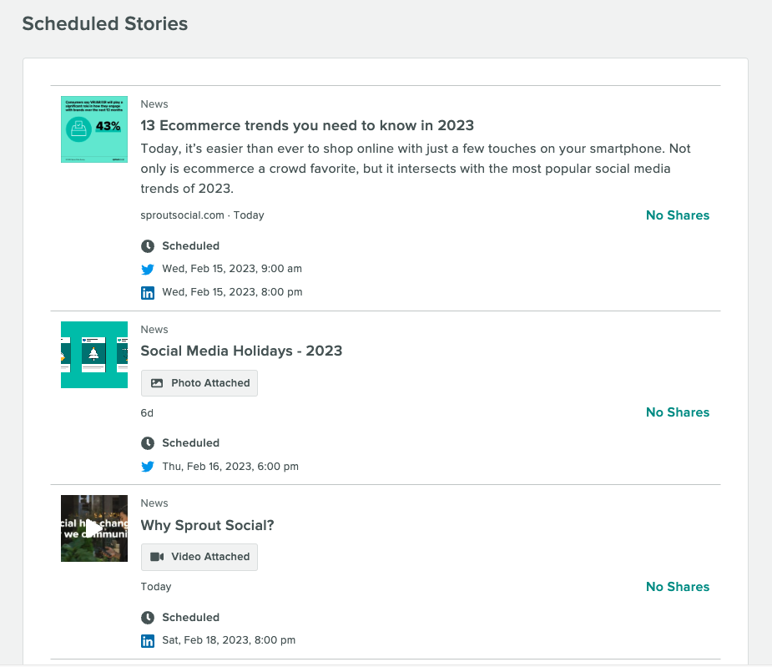
Task: Open the Photo Attached badge
Action: pyautogui.click(x=199, y=383)
